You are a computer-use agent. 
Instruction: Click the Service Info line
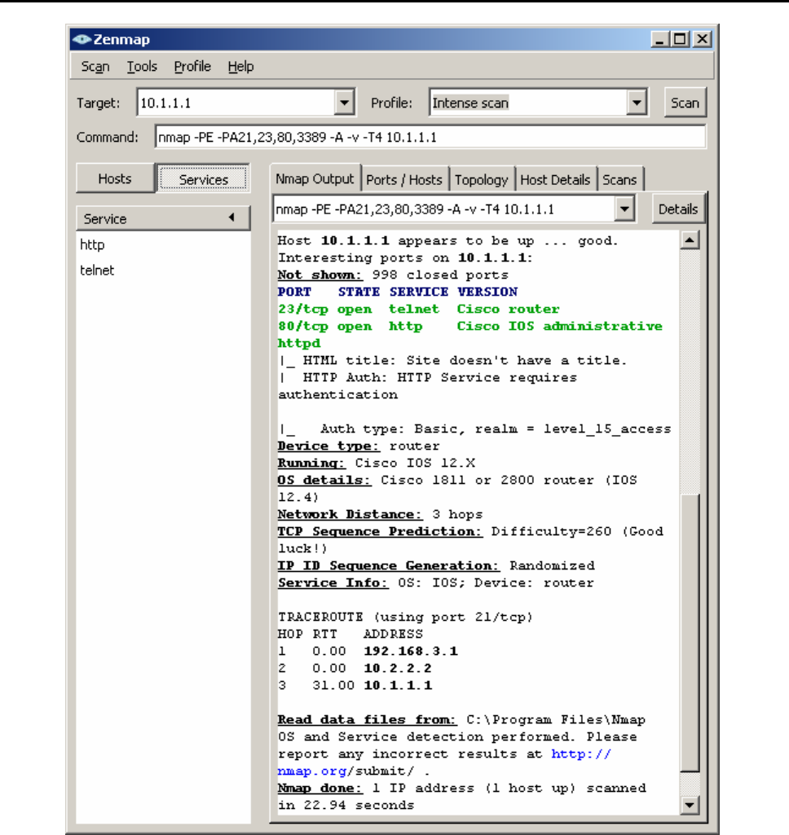click(435, 582)
